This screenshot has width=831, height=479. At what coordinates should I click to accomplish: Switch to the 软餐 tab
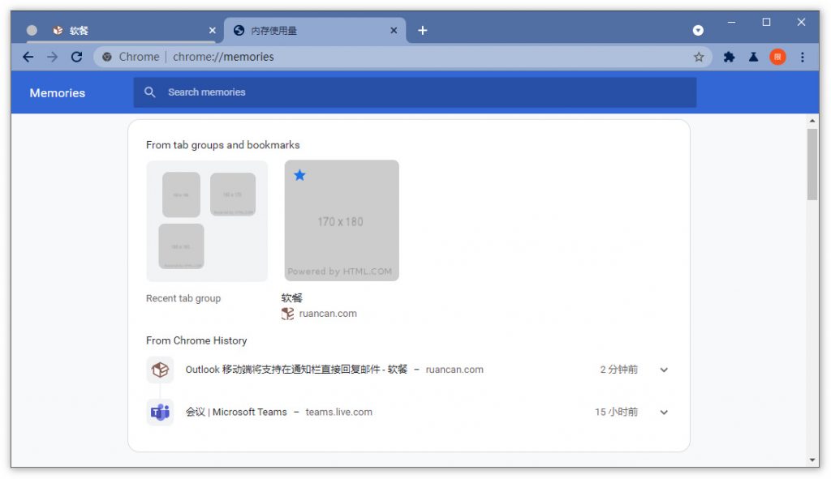(x=122, y=30)
